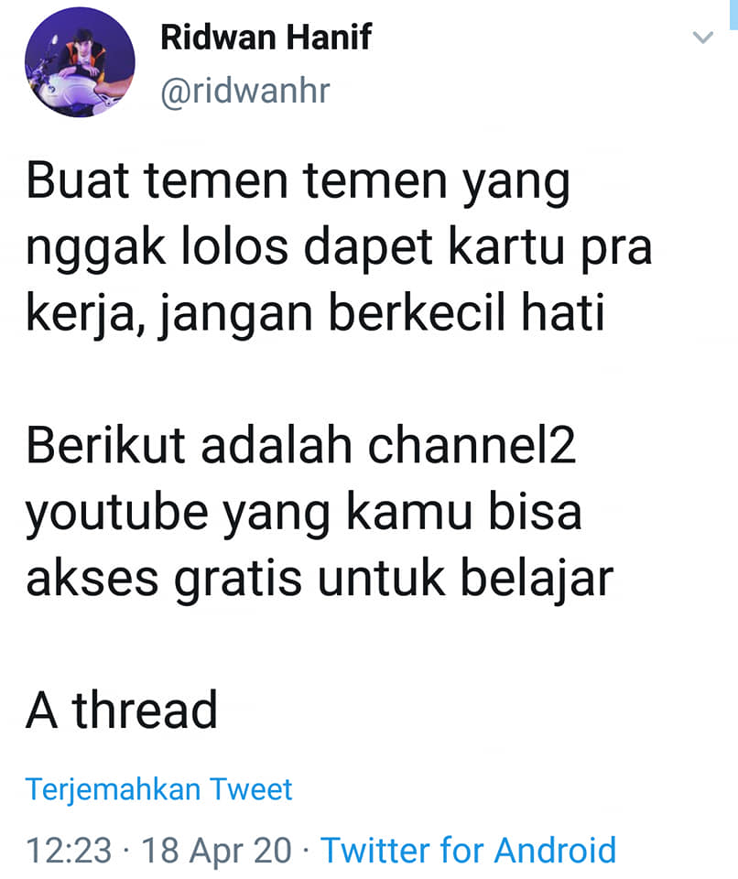Click the word 'lolos' in the tweet
738x879 pixels.
[234, 248]
